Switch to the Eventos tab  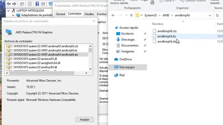click(101, 14)
